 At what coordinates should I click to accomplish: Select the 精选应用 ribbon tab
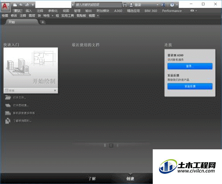(133, 11)
